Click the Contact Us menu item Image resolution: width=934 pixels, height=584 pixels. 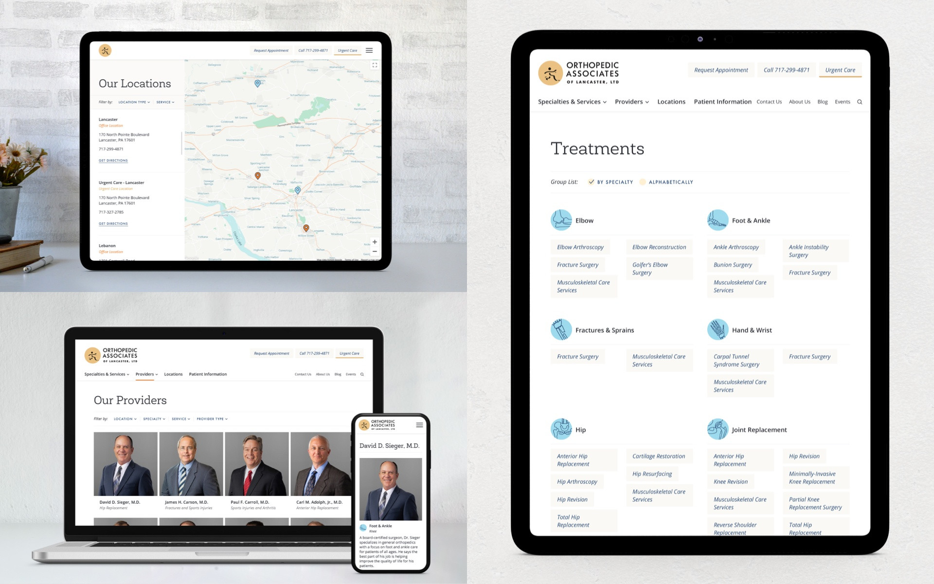[x=769, y=102]
